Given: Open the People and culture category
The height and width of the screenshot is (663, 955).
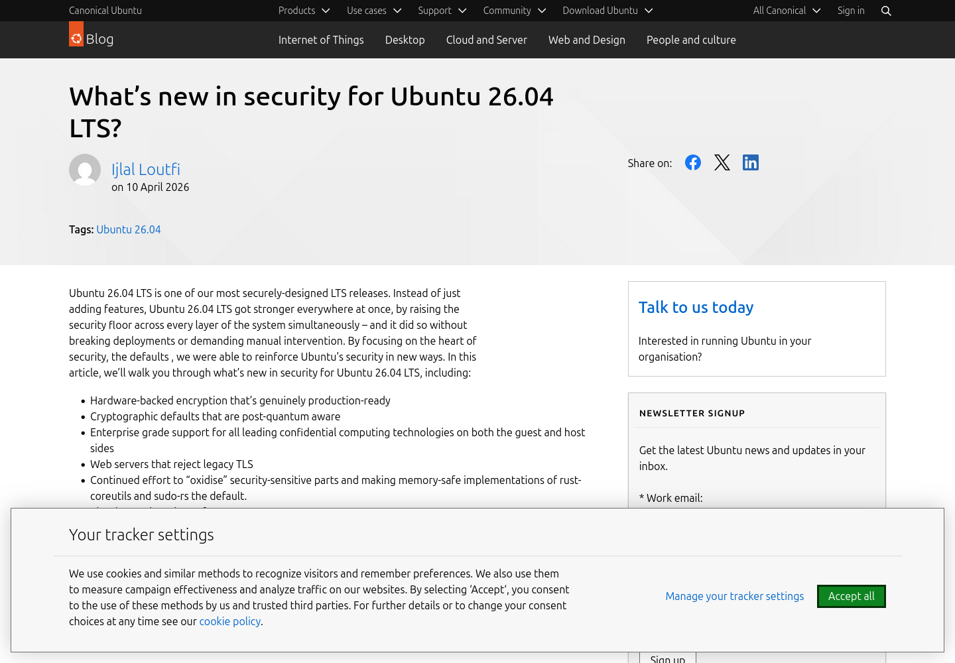Looking at the screenshot, I should point(691,40).
